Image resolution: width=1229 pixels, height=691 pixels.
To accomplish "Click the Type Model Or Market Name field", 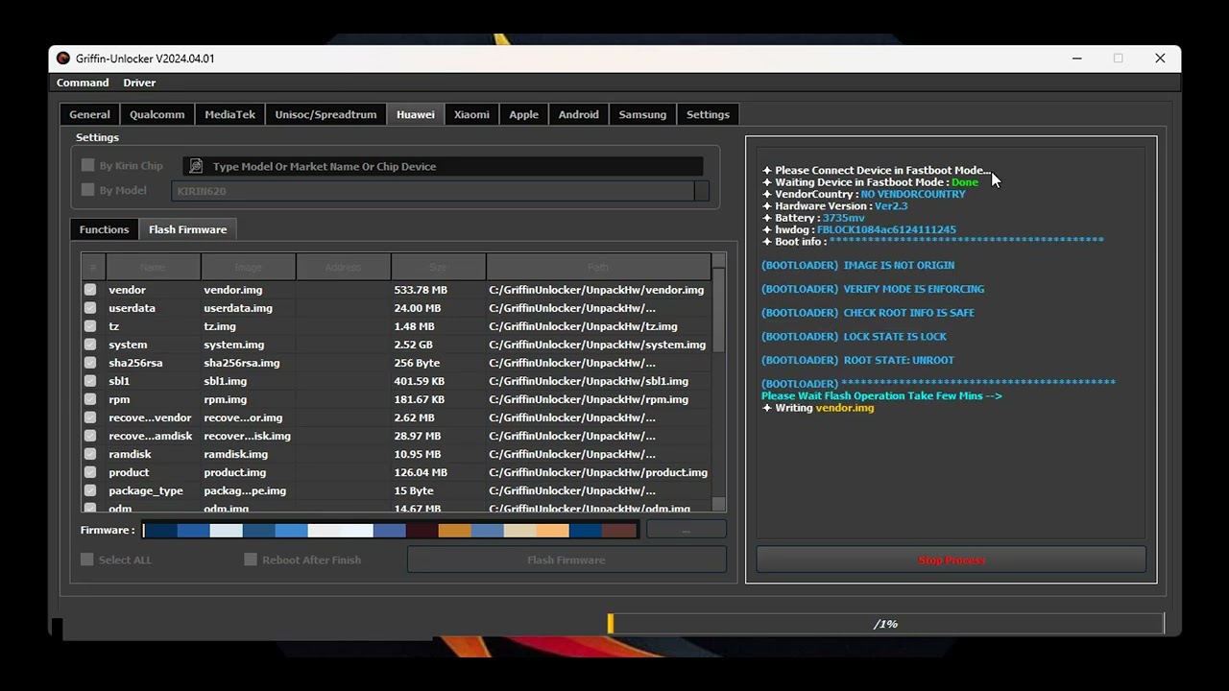I will point(444,166).
